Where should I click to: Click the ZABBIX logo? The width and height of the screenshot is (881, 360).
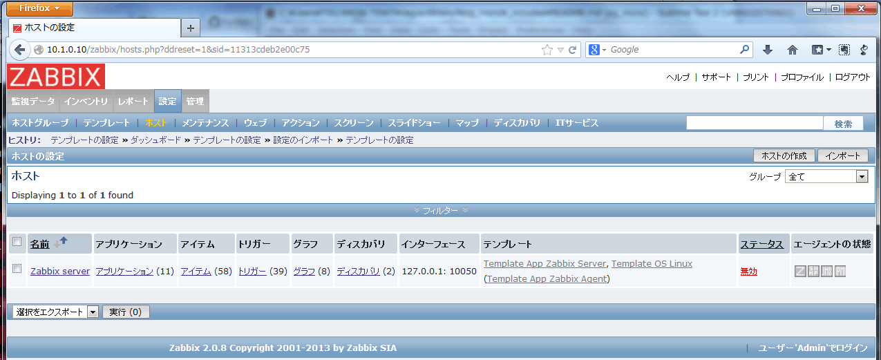pos(56,77)
